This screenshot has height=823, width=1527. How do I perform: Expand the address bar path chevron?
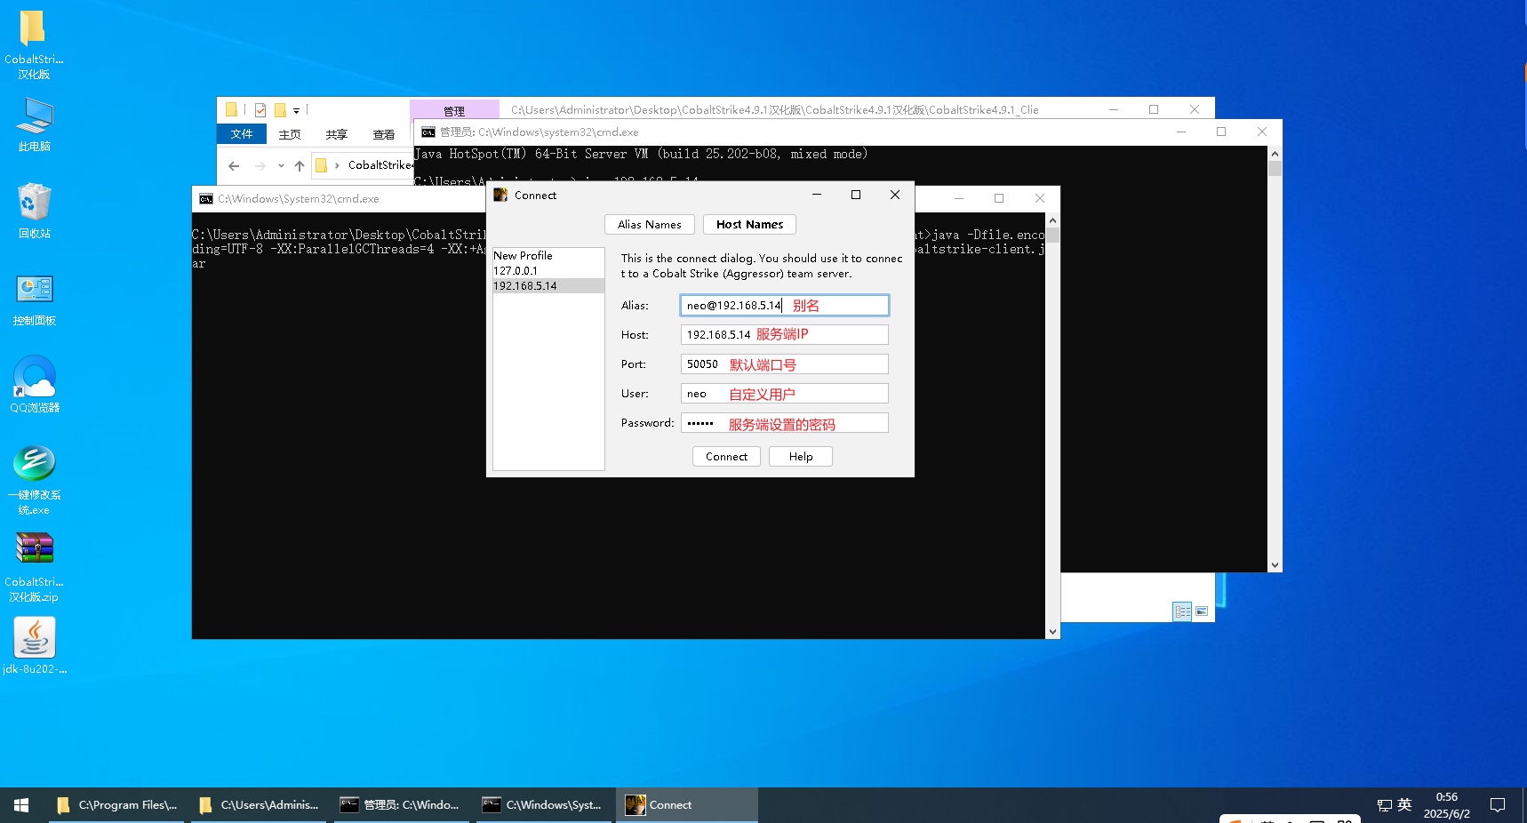click(x=337, y=165)
